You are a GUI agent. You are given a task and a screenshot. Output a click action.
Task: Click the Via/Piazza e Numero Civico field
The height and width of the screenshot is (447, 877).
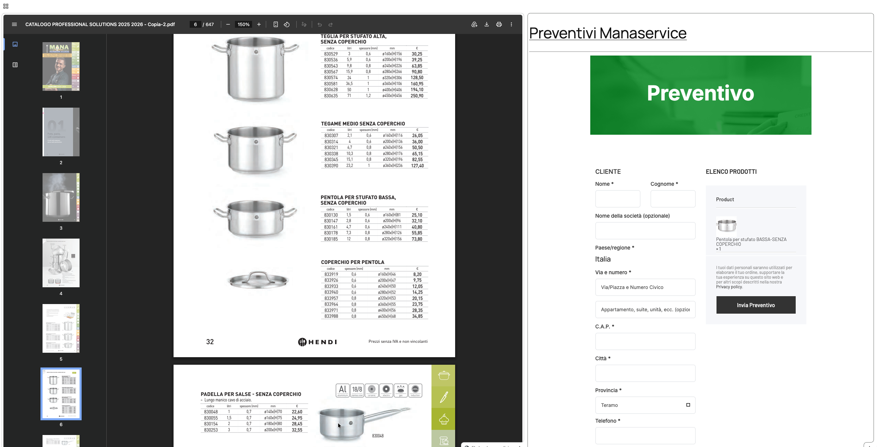click(645, 287)
